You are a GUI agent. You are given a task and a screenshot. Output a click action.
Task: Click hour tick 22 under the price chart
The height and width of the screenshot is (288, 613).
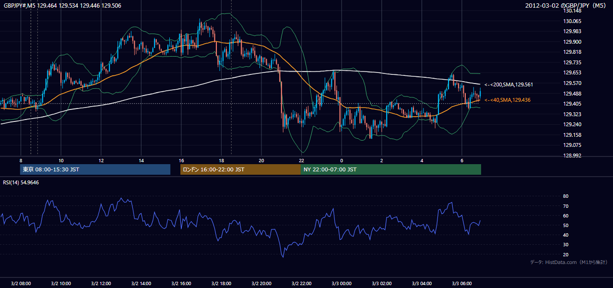pyautogui.click(x=301, y=160)
